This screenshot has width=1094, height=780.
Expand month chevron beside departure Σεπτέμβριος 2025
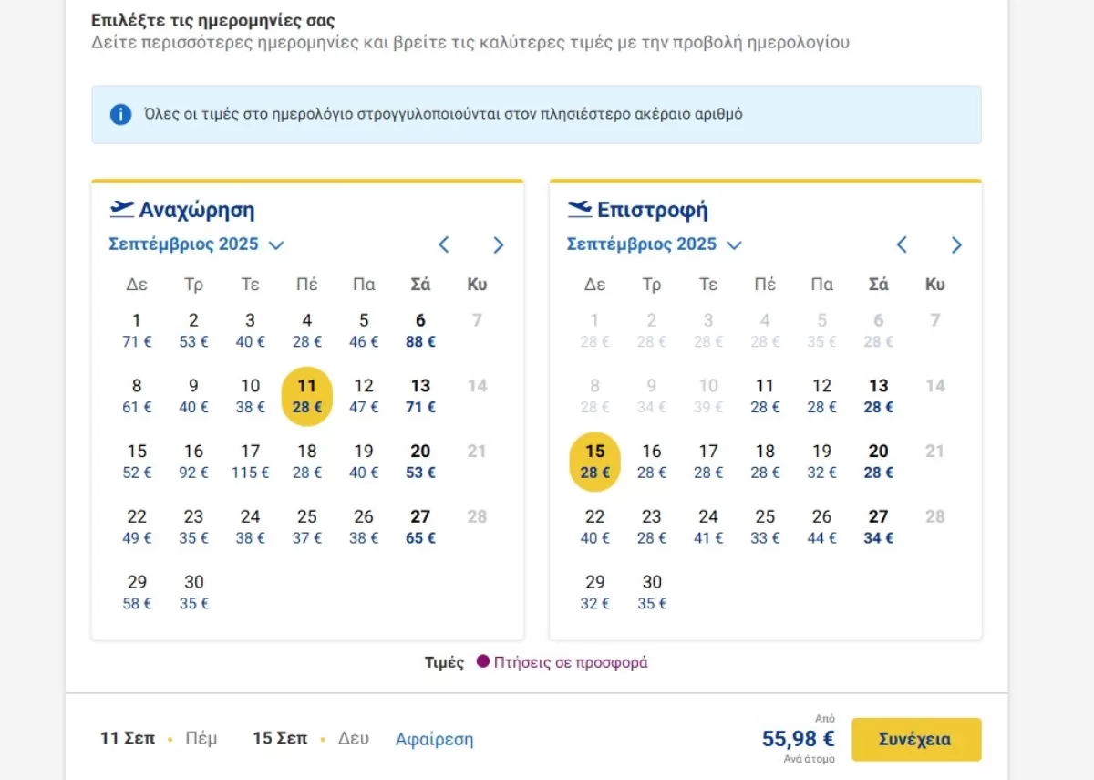pyautogui.click(x=276, y=244)
